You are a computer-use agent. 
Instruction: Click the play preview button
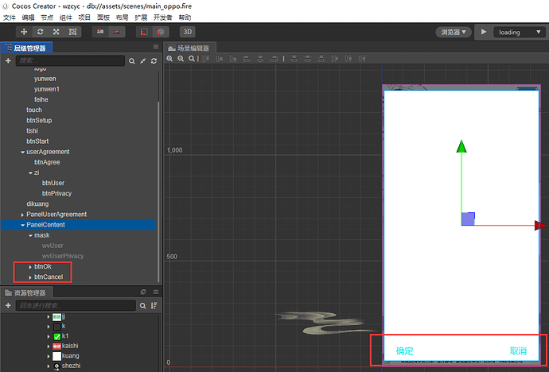point(484,32)
